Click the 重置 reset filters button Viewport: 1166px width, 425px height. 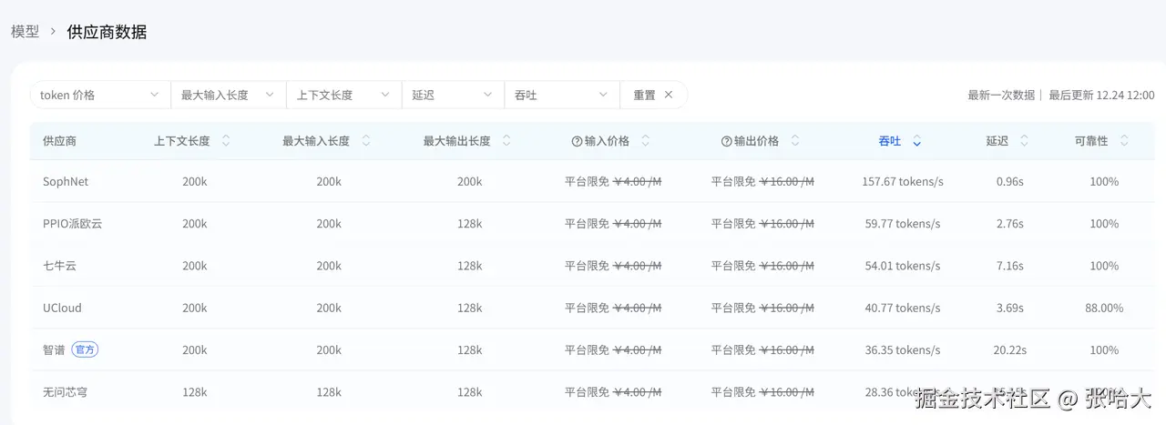(x=653, y=95)
